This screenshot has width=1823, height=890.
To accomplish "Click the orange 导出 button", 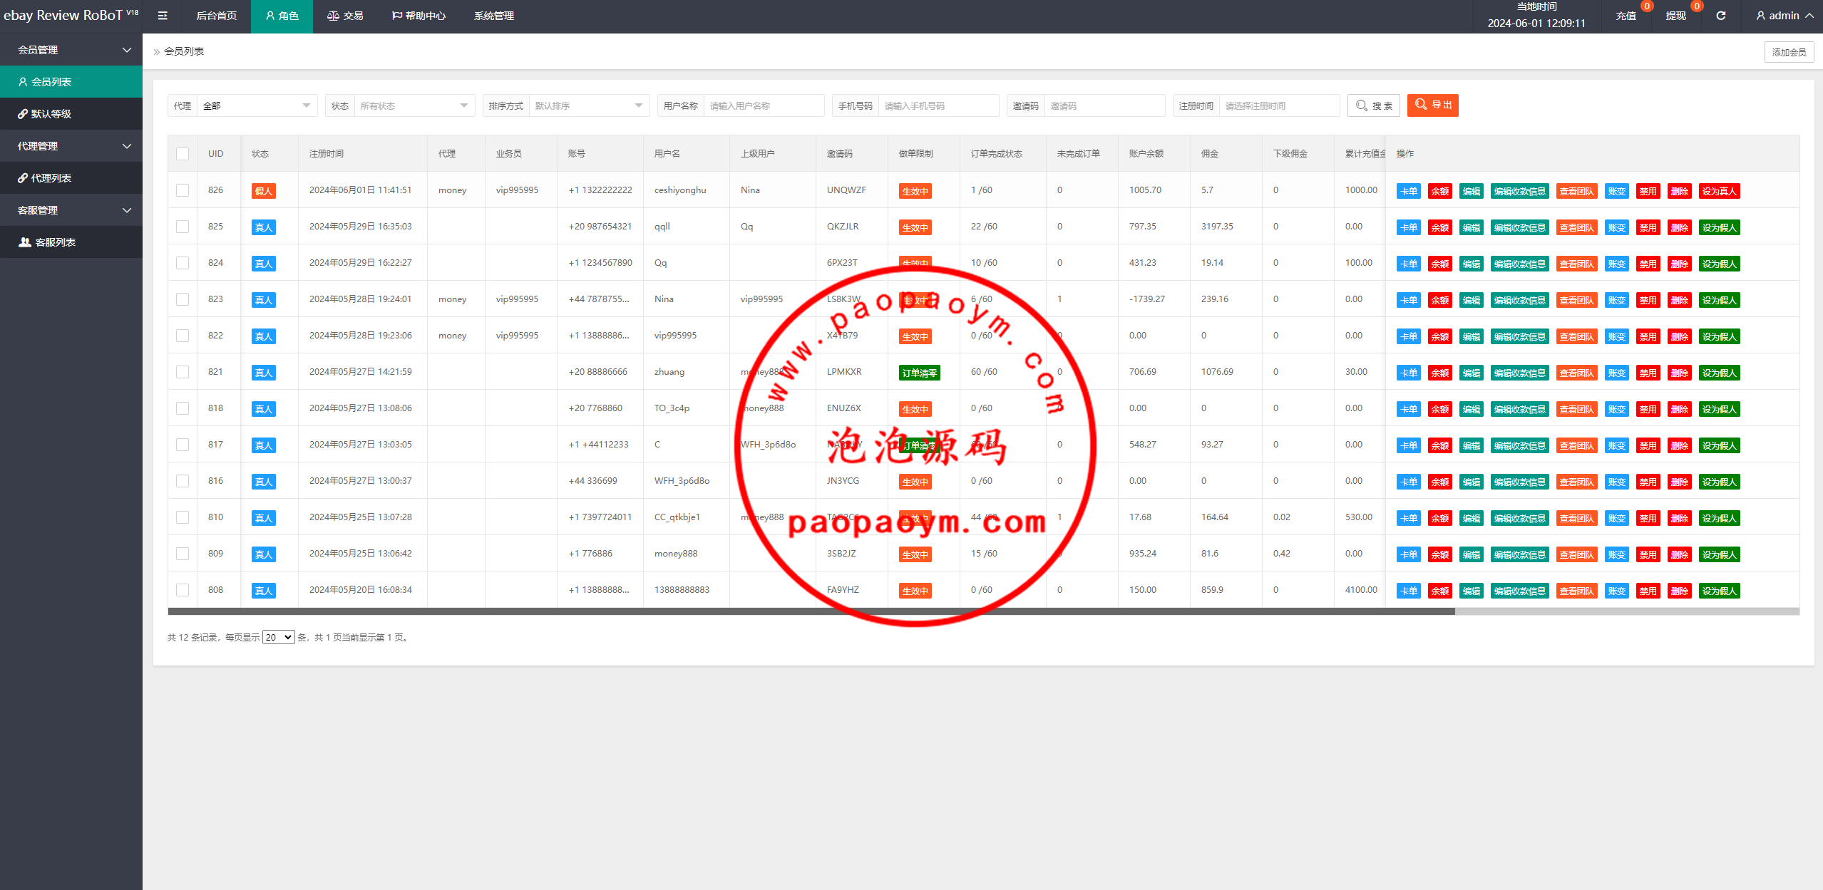I will [x=1433, y=105].
